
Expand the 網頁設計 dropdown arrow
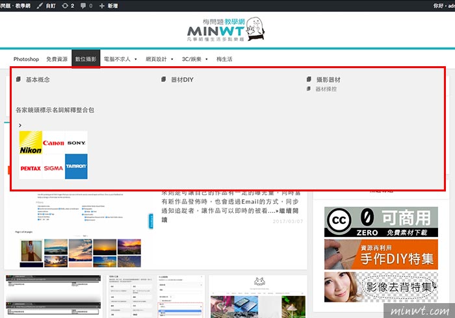(x=172, y=59)
